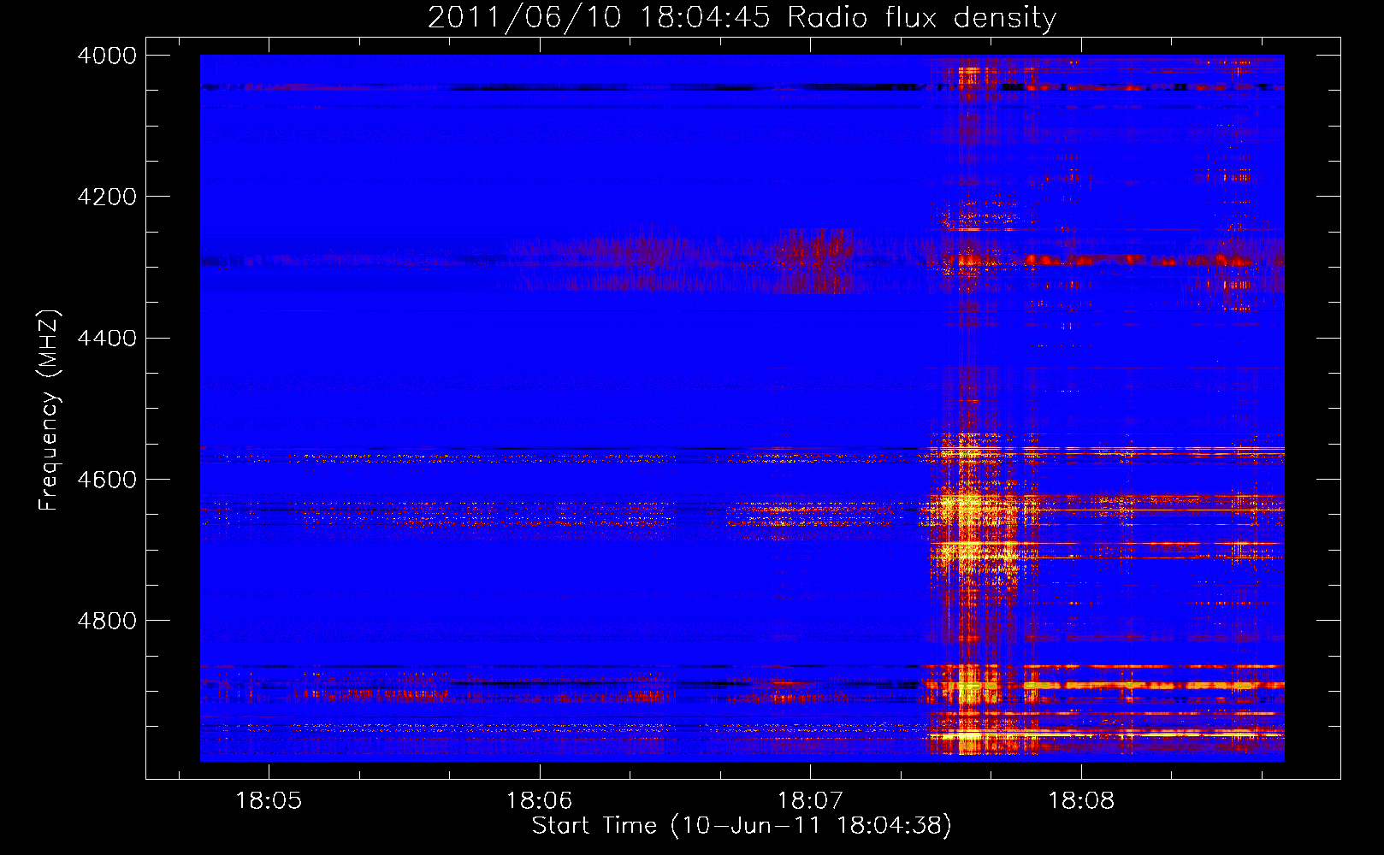The image size is (1384, 855).
Task: Click the 18:05 time tick label
Action: click(269, 801)
